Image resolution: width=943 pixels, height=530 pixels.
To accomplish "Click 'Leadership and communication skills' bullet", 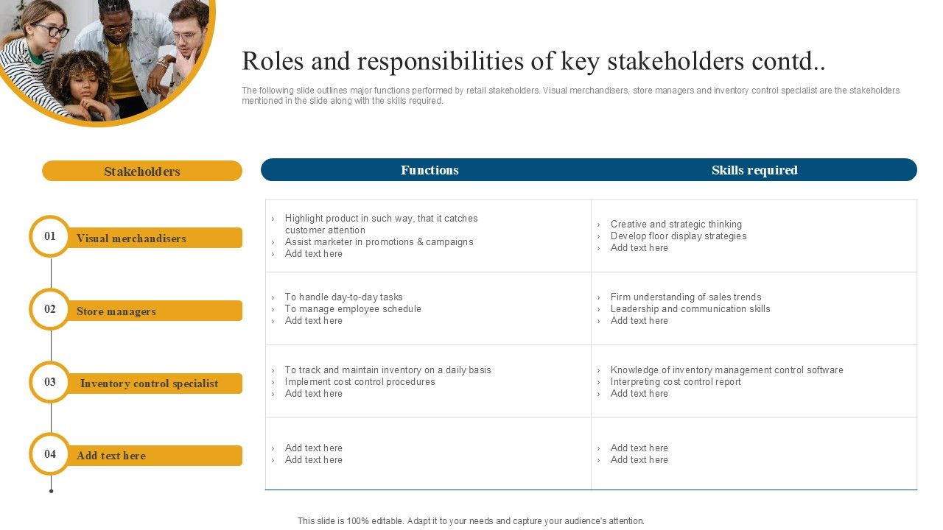I will pos(690,309).
